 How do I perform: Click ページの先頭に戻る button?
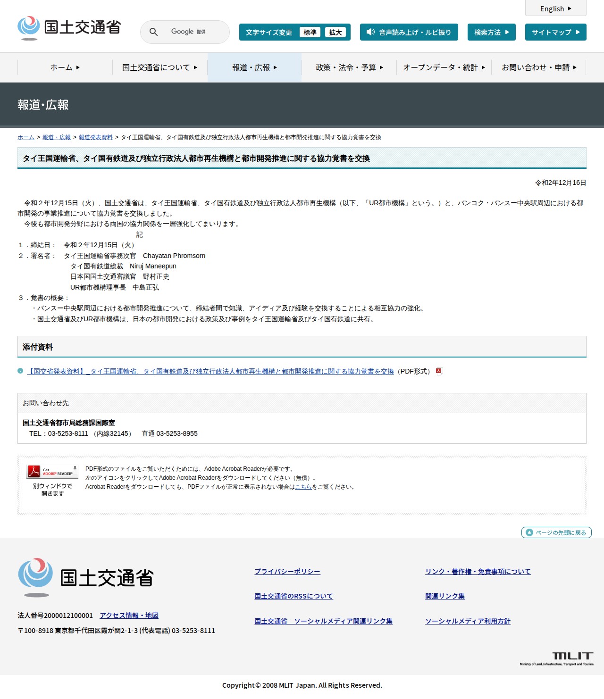point(556,533)
